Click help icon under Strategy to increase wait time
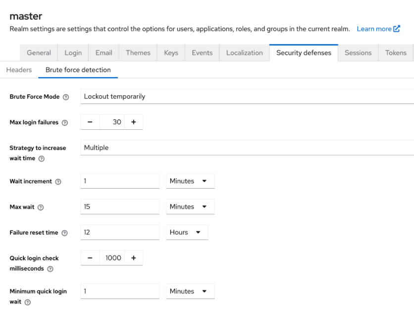 42,159
